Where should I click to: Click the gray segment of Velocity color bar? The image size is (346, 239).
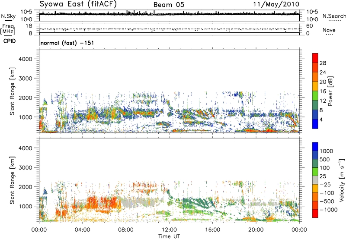(315, 180)
